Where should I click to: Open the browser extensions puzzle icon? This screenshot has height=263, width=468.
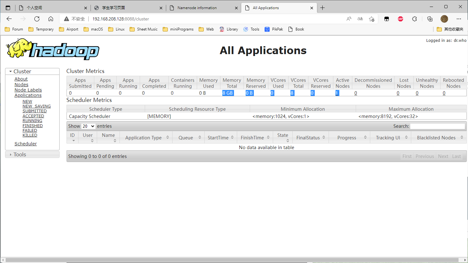[x=414, y=19]
